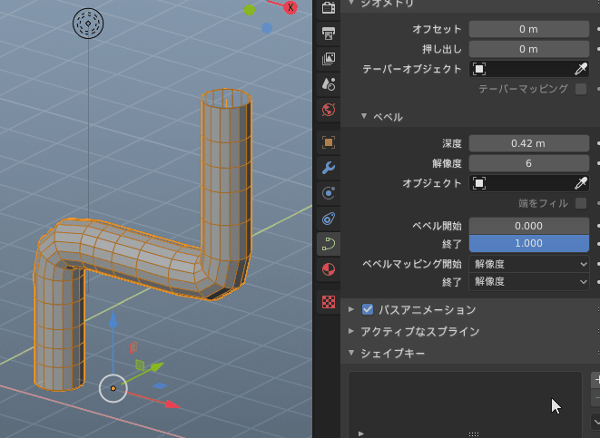Select the light object in the viewport
Viewport: 600px width, 438px height.
pos(88,24)
